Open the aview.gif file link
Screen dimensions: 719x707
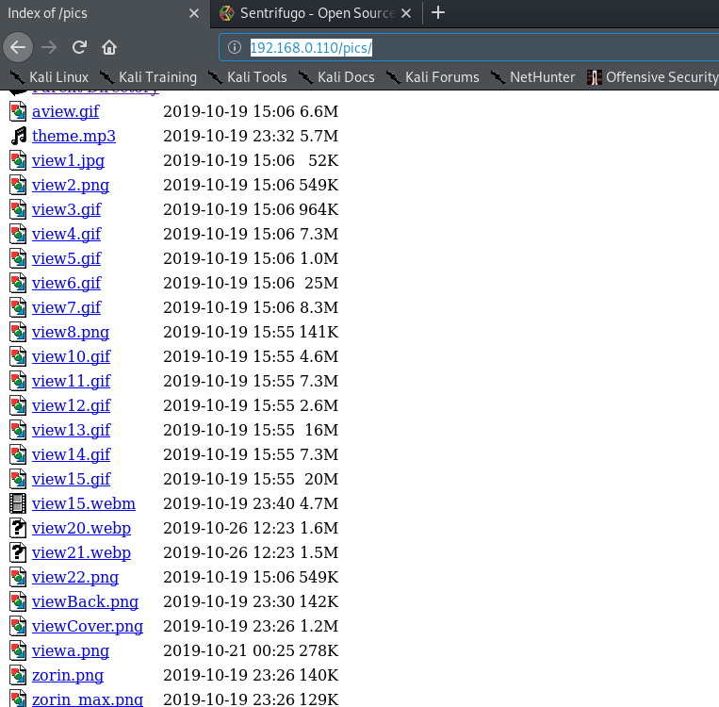click(66, 111)
